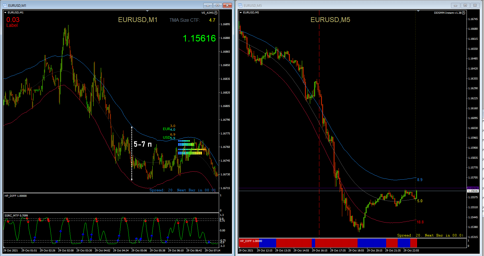
Task: Click the VE_AIMS expert advisor face icon
Action: point(216,13)
